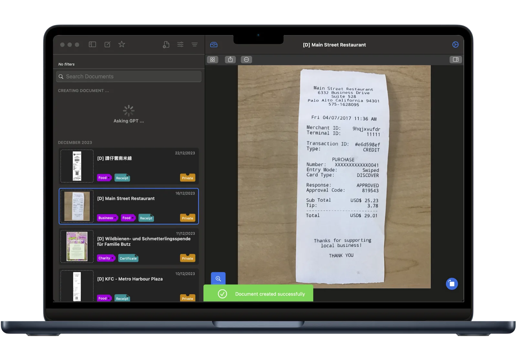Viewport: 517px width, 337px height.
Task: Click the round blue copy button
Action: [452, 284]
